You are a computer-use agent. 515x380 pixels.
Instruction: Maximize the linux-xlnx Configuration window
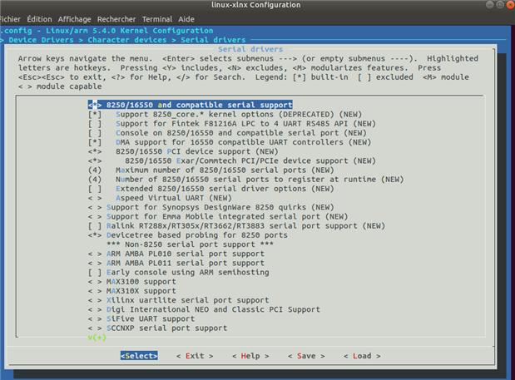tap(500, 5)
